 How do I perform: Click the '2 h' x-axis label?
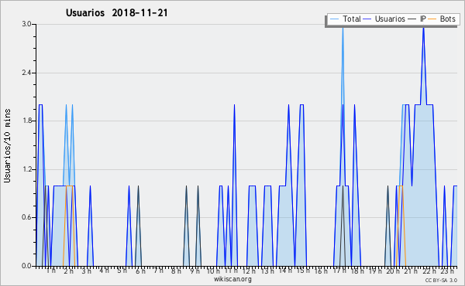(68, 271)
